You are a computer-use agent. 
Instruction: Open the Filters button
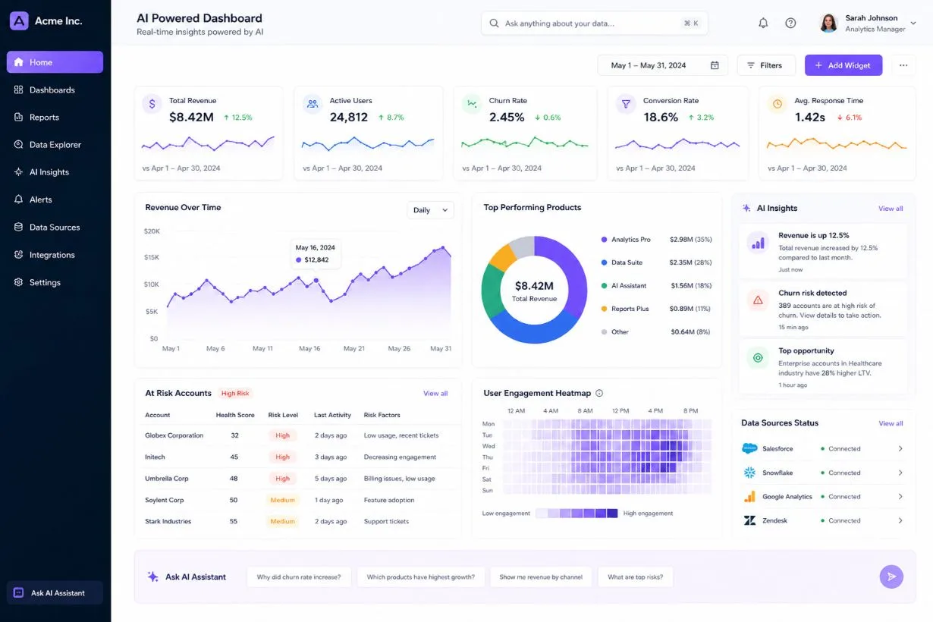tap(766, 65)
